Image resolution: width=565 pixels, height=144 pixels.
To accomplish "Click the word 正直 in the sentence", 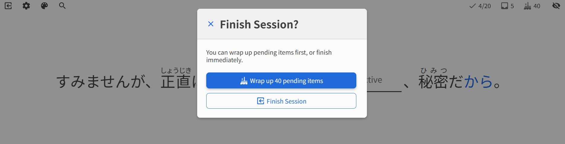I will pyautogui.click(x=176, y=82).
